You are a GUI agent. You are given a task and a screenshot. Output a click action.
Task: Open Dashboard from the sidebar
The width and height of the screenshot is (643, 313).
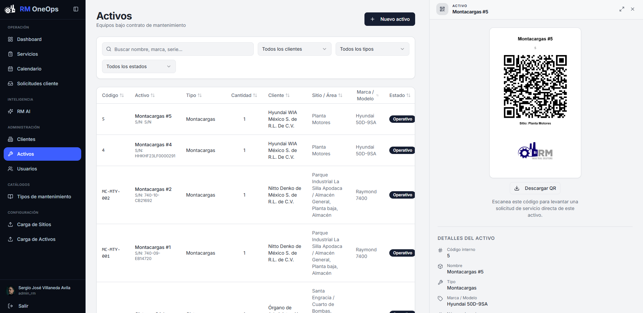42,39
